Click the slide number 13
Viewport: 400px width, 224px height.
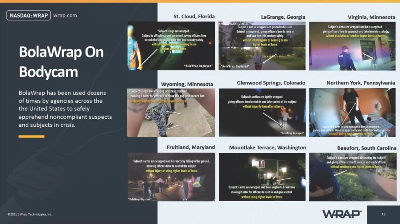384,214
